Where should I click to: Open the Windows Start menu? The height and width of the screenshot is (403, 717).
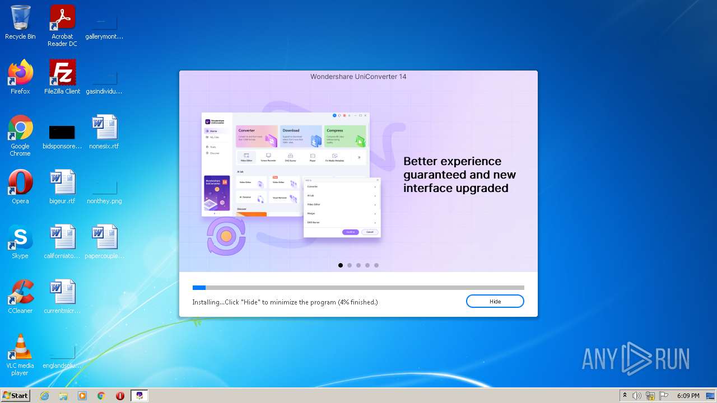pos(15,395)
